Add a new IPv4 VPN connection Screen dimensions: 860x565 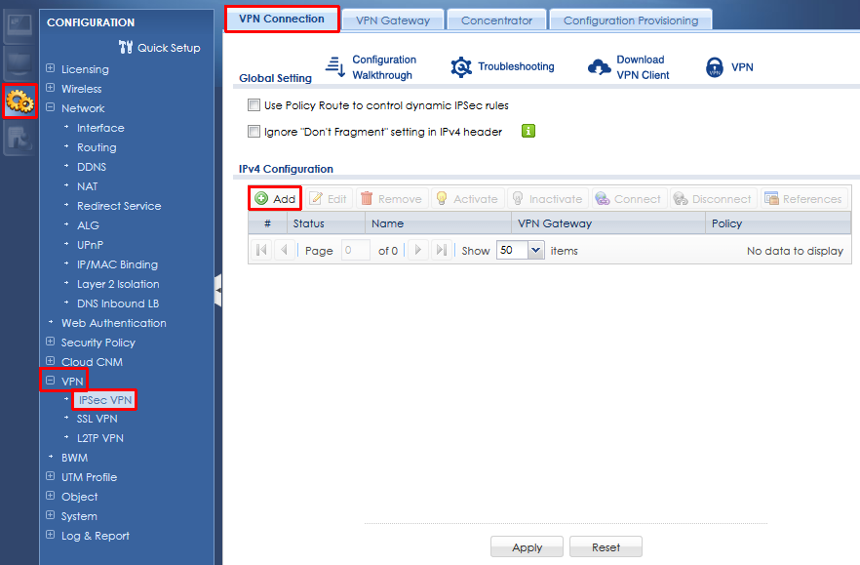[275, 198]
